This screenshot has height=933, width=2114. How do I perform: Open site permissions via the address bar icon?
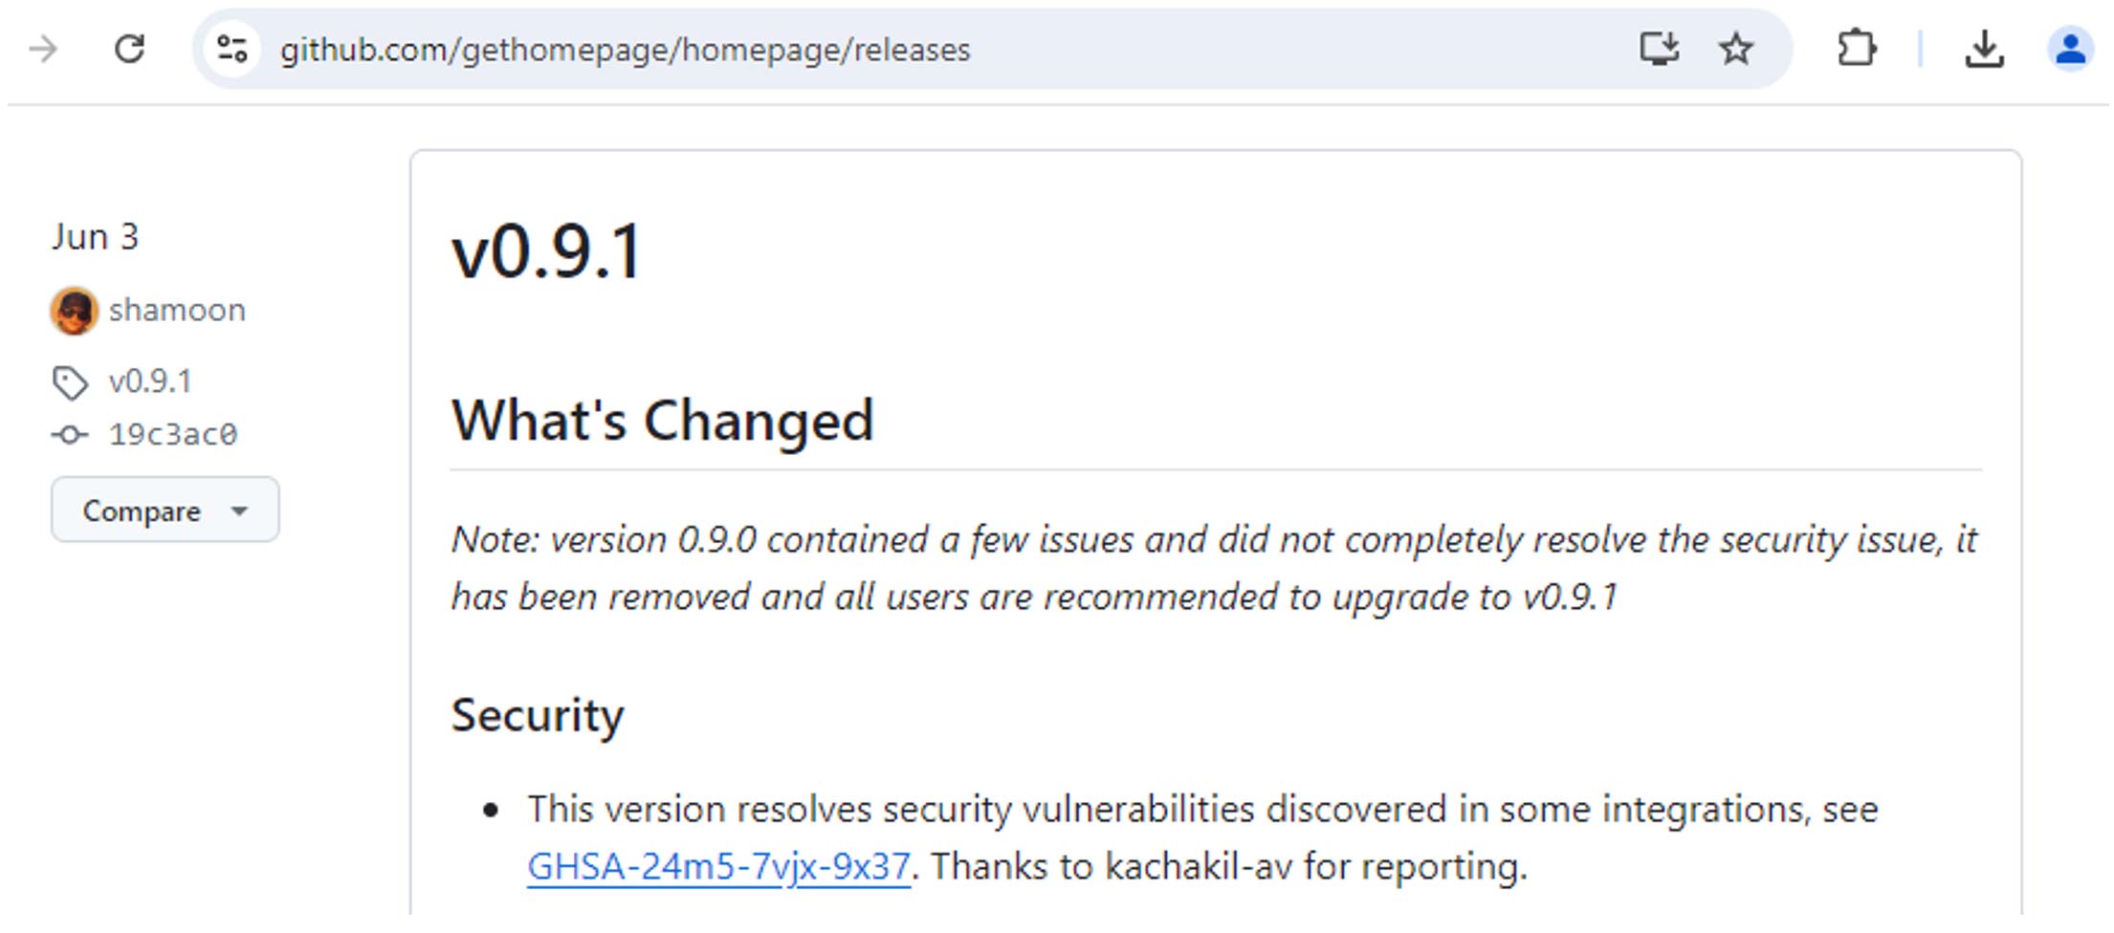[230, 50]
